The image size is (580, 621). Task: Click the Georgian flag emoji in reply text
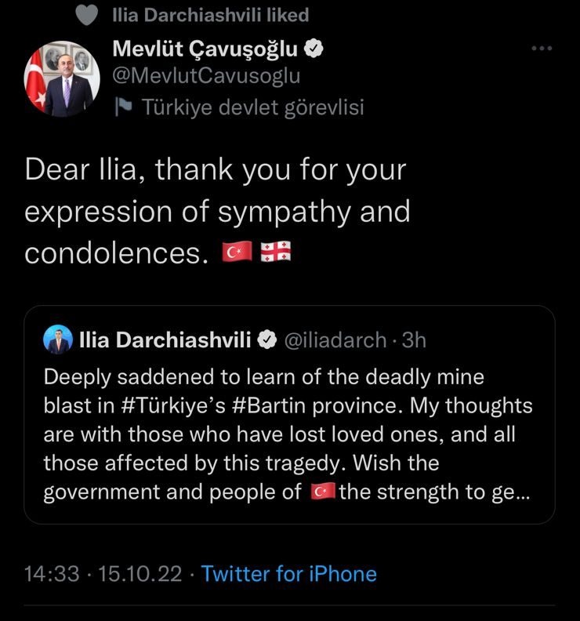276,252
